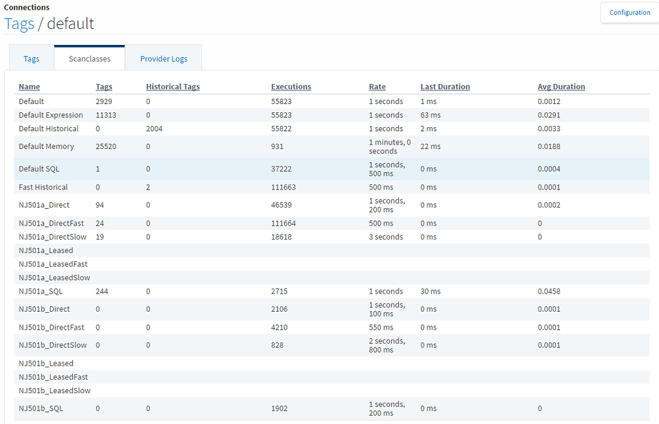Open the Configuration panel
This screenshot has width=659, height=424.
[629, 12]
